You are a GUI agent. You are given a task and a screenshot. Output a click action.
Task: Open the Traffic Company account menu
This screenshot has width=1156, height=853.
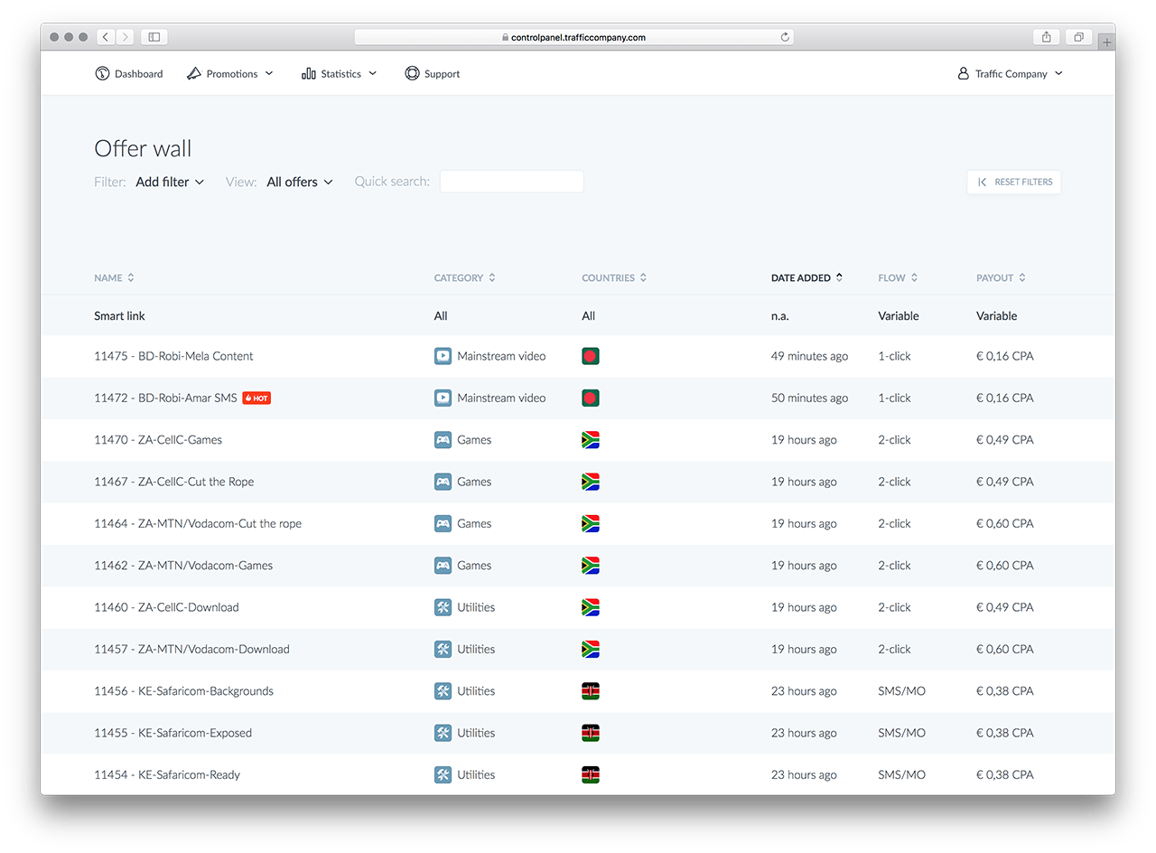(x=1010, y=74)
